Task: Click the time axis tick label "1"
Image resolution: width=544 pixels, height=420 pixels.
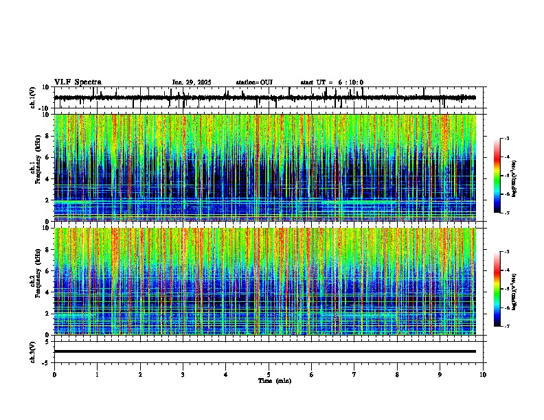Action: pos(97,375)
